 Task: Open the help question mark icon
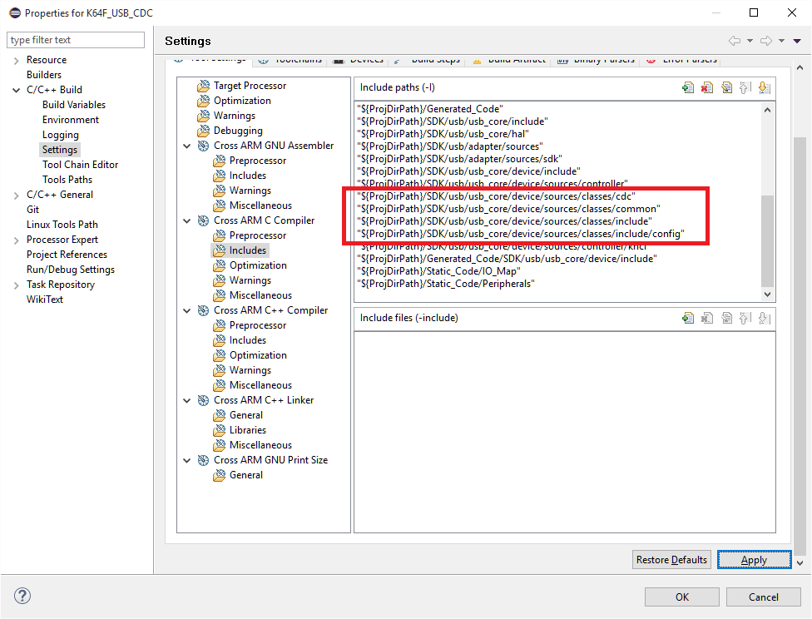(22, 596)
